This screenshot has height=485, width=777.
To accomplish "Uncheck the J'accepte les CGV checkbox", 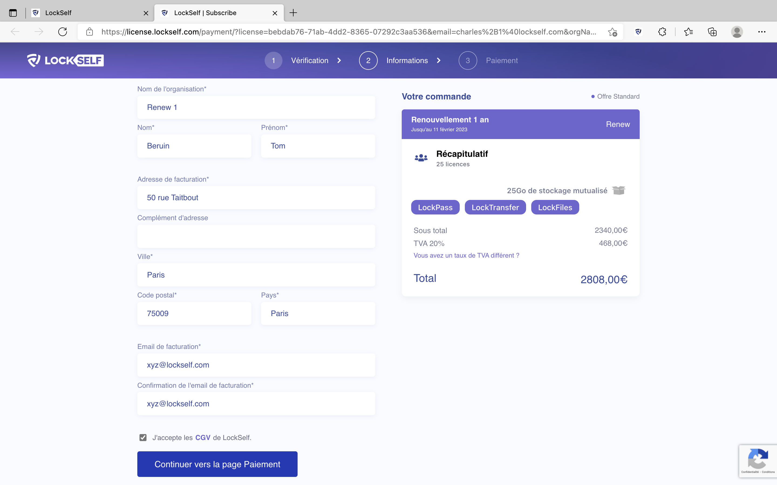I will (x=143, y=438).
